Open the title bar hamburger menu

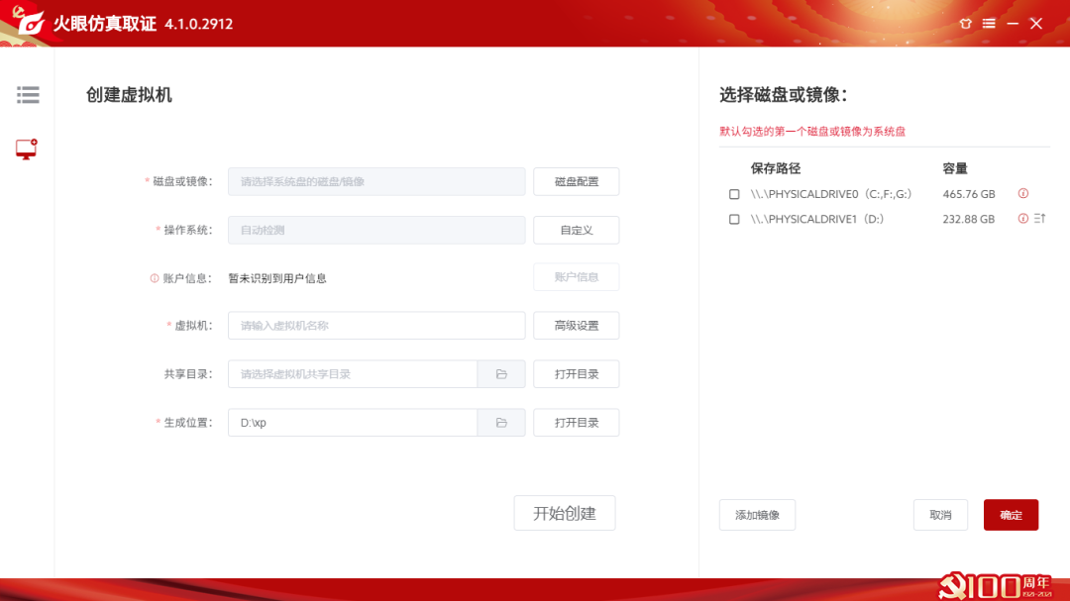point(989,23)
